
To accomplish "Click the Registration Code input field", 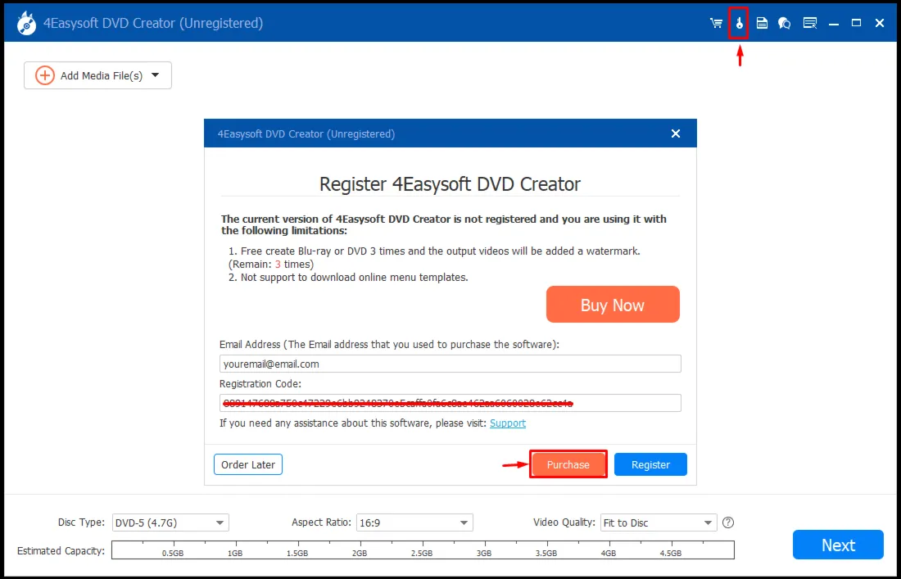I will [x=450, y=403].
